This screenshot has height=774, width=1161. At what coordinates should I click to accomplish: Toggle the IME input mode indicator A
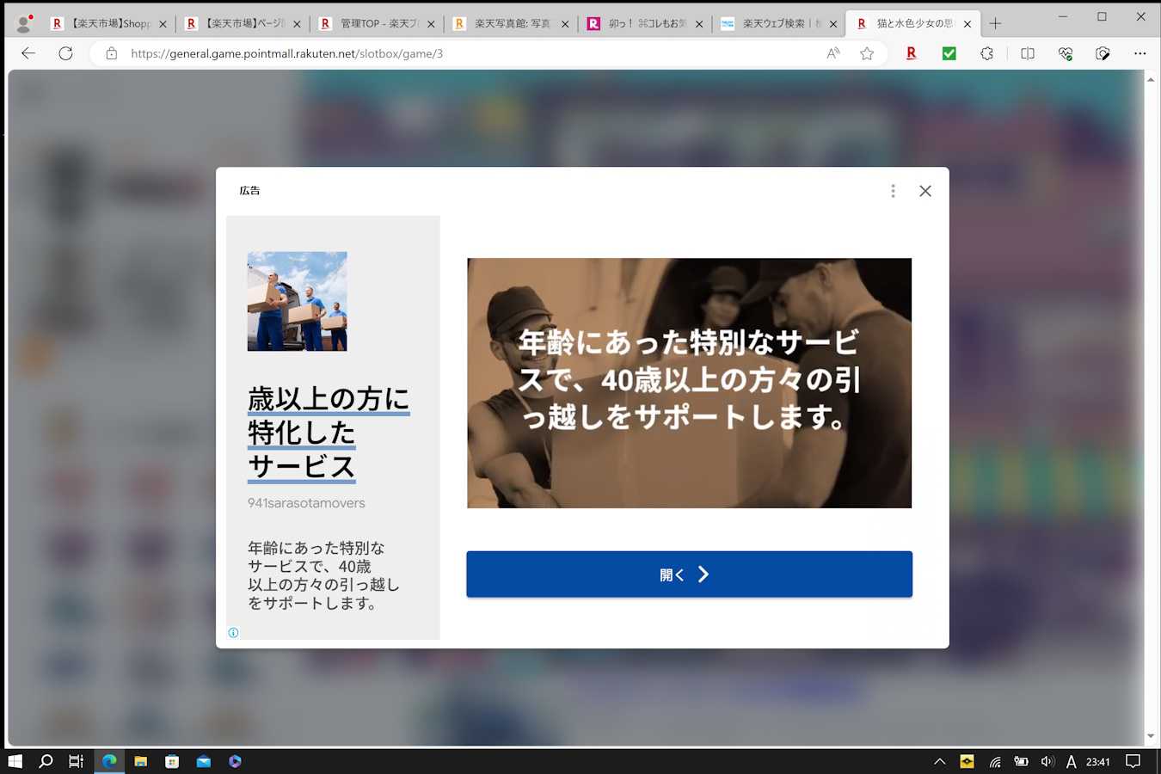(1071, 761)
